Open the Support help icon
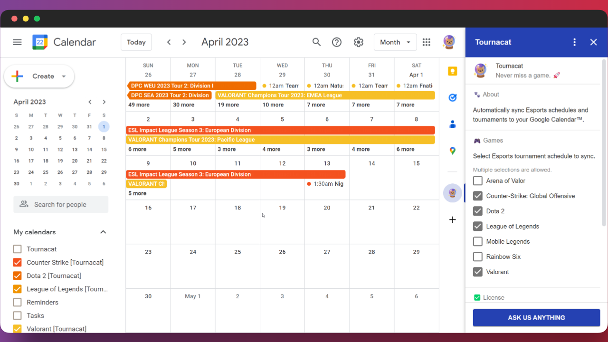 tap(337, 42)
